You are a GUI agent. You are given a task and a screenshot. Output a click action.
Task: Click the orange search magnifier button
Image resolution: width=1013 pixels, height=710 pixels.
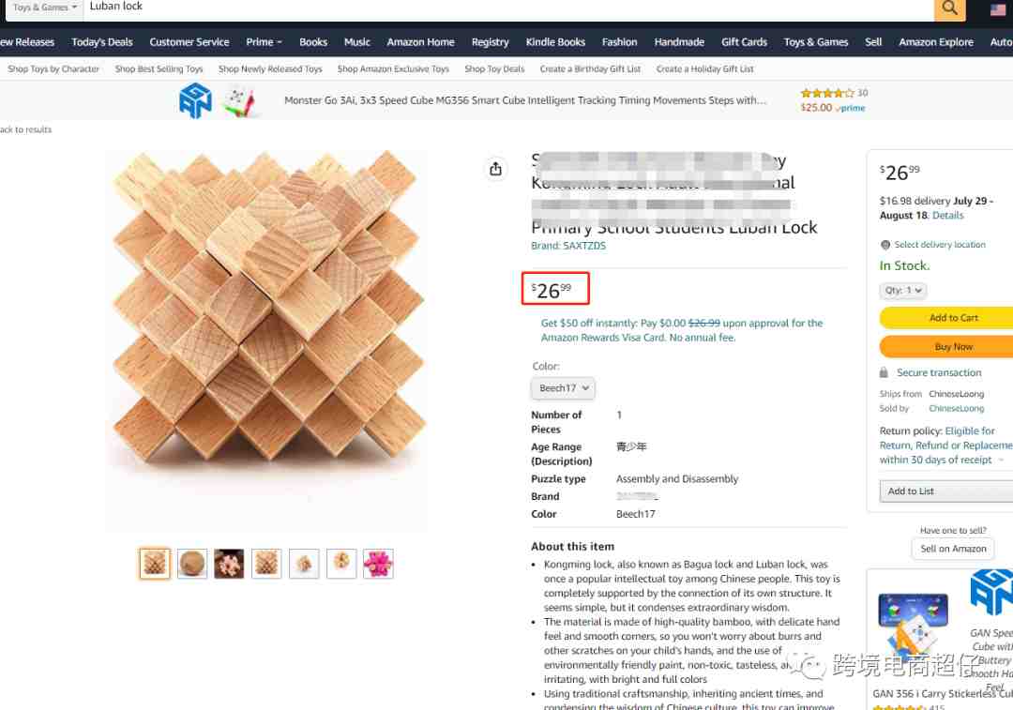coord(949,8)
